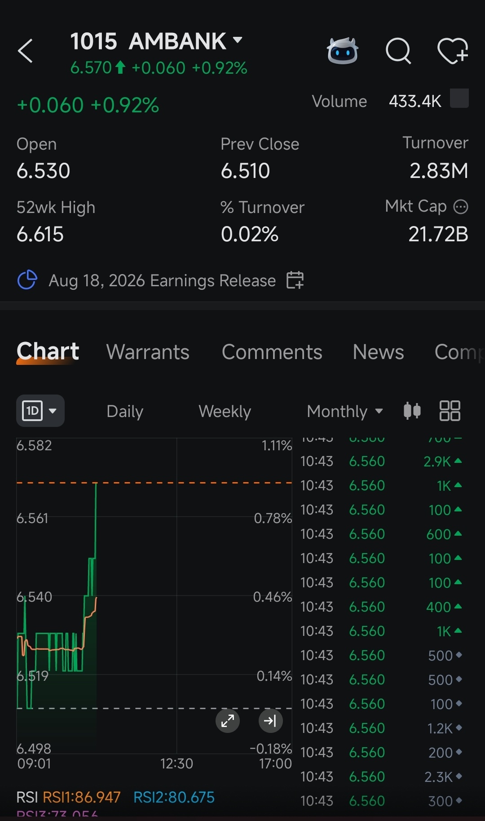The width and height of the screenshot is (485, 821).
Task: Tap the Open price 6.530
Action: [x=43, y=171]
